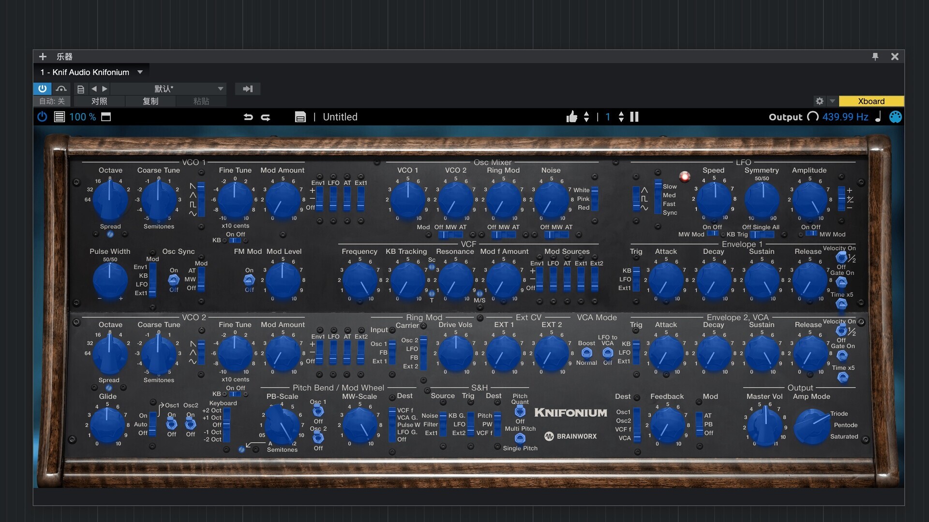Click the plugin power bypass icon

[42, 117]
